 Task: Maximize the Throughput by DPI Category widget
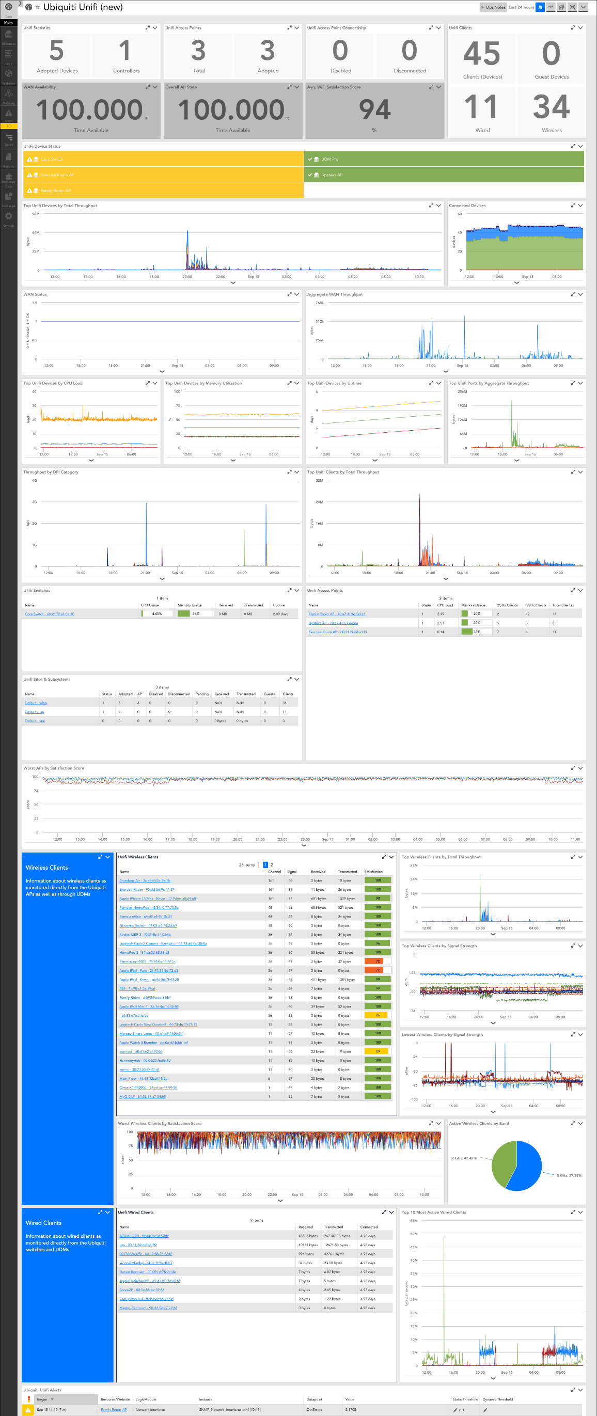(289, 472)
